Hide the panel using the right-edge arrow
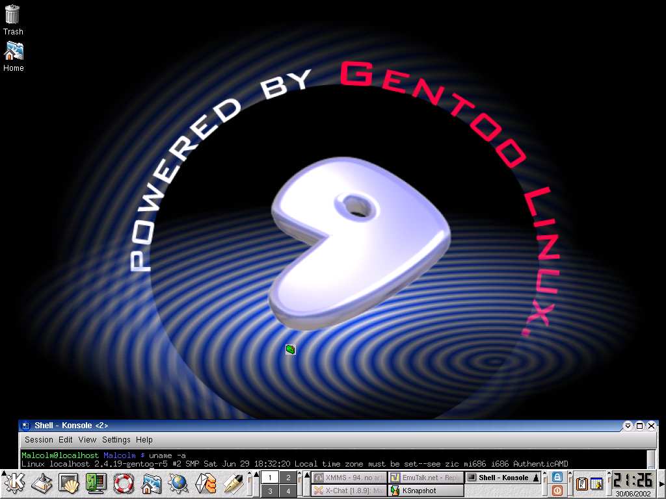Viewport: 666px width, 499px height. pyautogui.click(x=661, y=484)
